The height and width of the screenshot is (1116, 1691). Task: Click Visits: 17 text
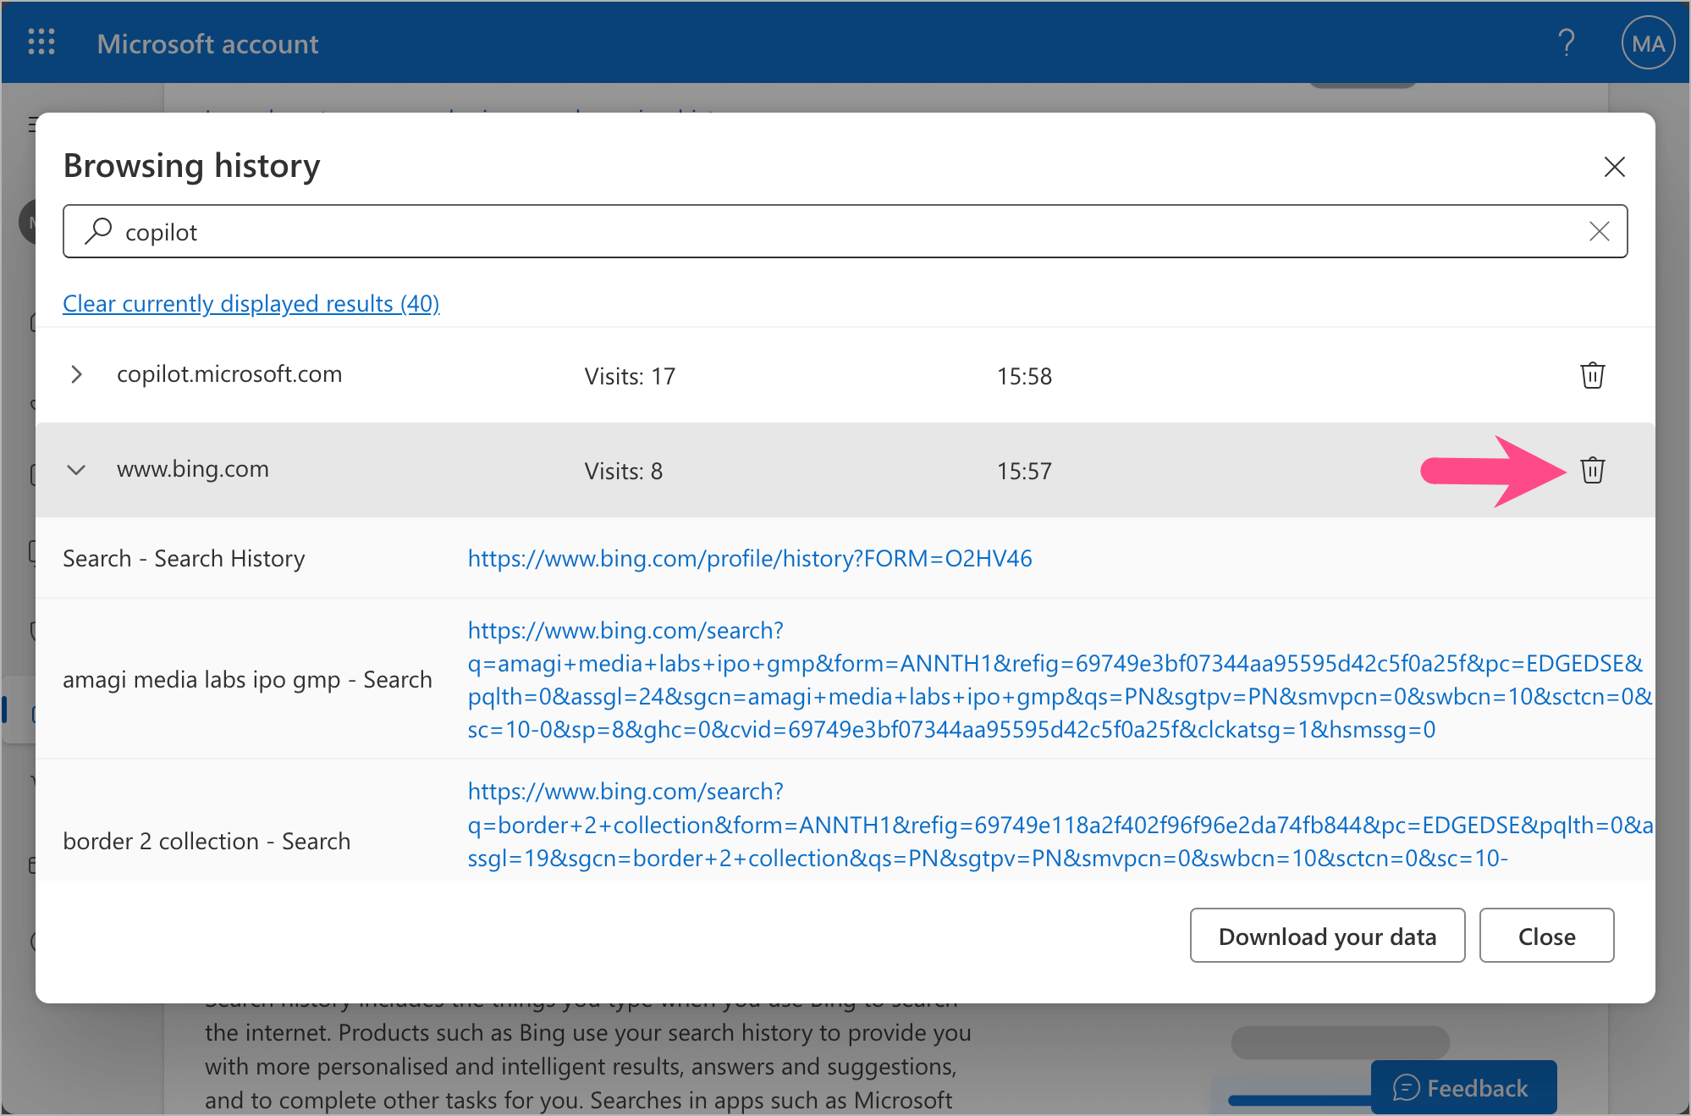click(630, 376)
